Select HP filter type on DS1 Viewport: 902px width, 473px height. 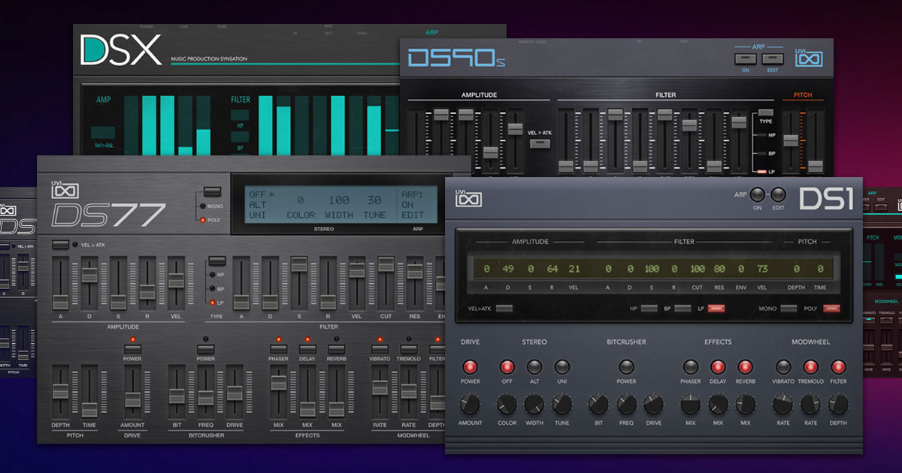tap(649, 309)
